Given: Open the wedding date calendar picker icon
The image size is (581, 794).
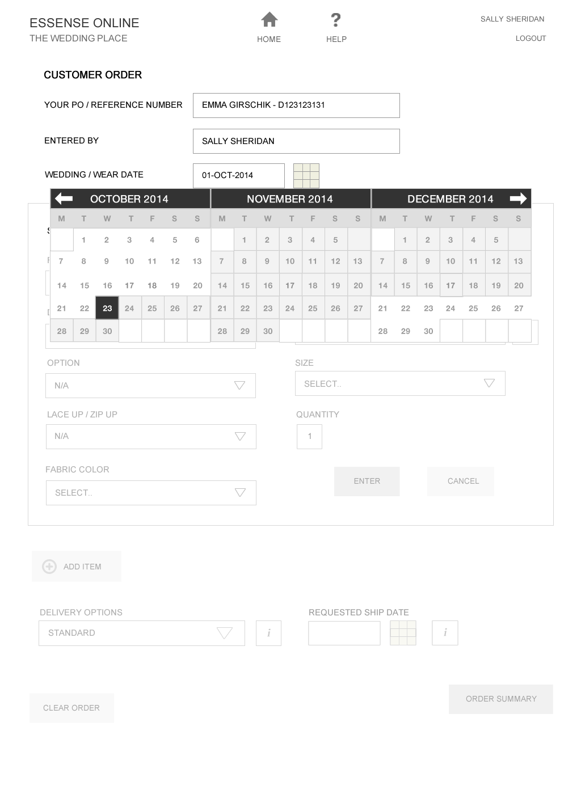Looking at the screenshot, I should [x=306, y=176].
